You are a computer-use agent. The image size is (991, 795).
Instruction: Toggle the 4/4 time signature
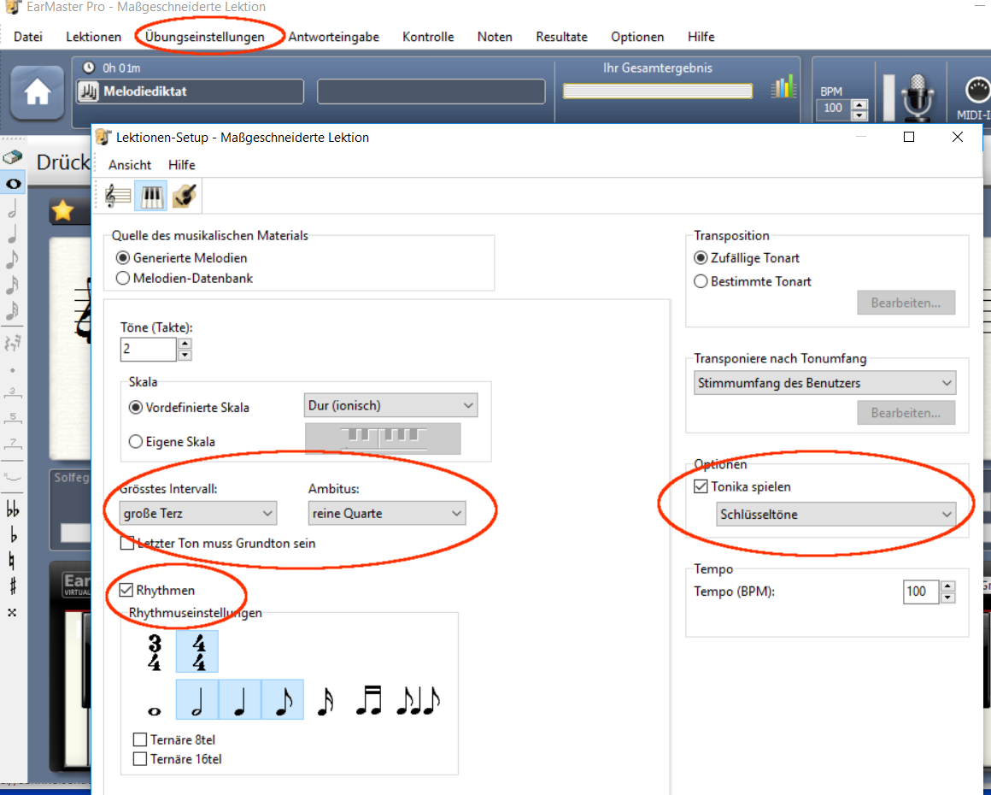click(x=198, y=652)
